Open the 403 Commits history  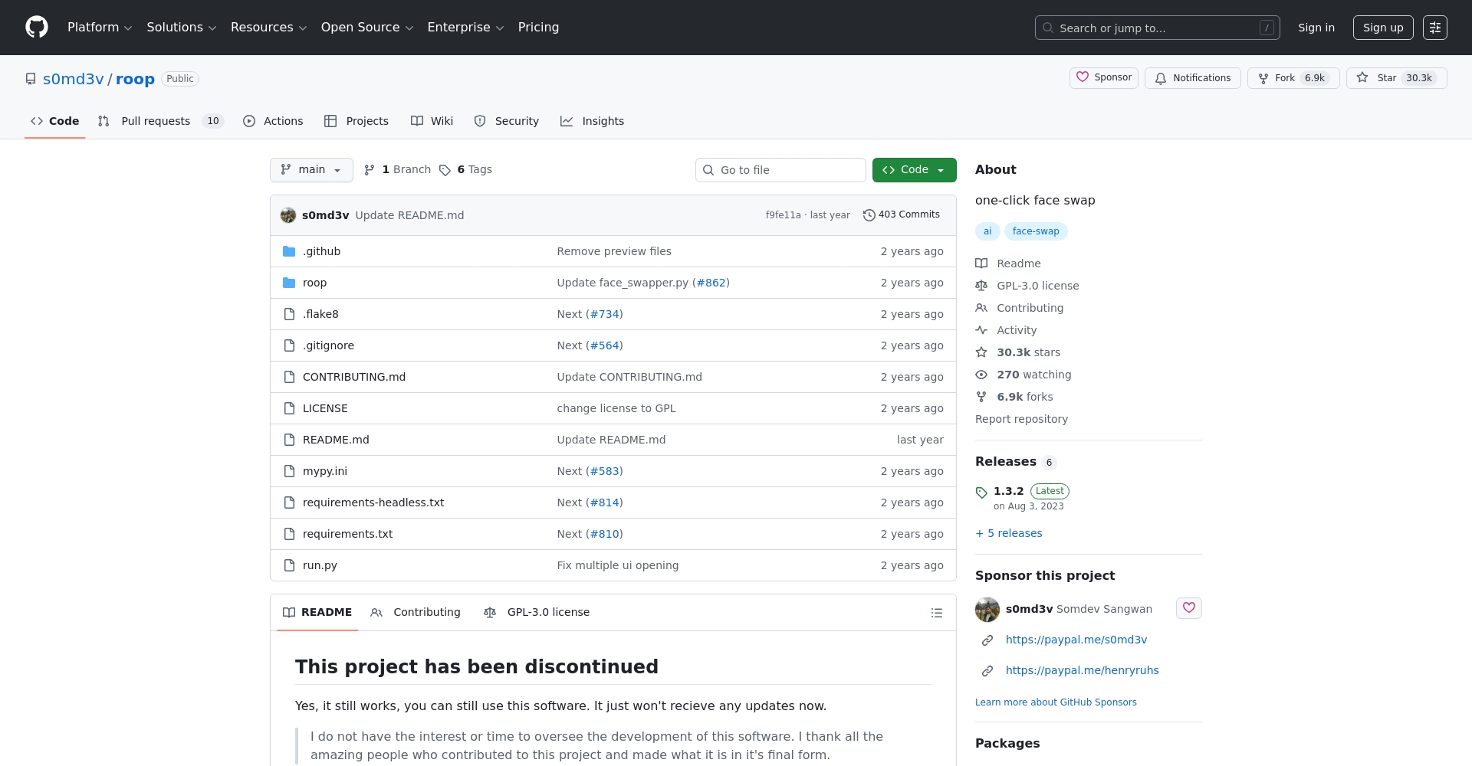901,215
